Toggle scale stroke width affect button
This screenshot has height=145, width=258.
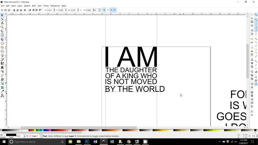[x=104, y=10]
